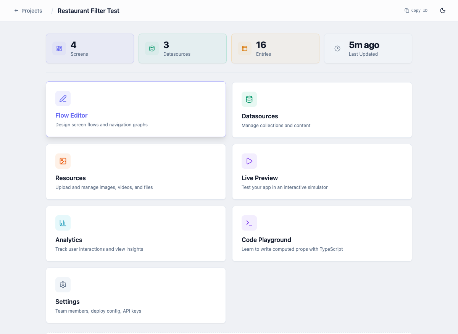The width and height of the screenshot is (458, 334).
Task: Click the table icon beside the 16 Entries count
Action: [244, 48]
